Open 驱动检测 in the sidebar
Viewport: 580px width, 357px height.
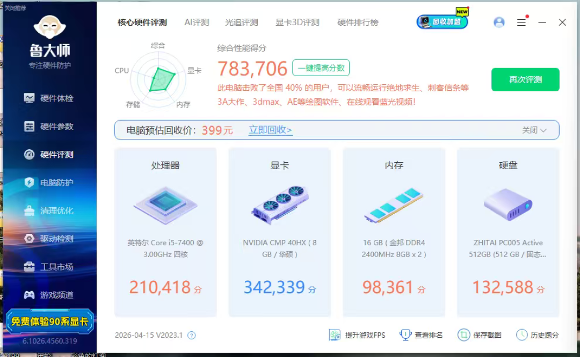pyautogui.click(x=49, y=238)
